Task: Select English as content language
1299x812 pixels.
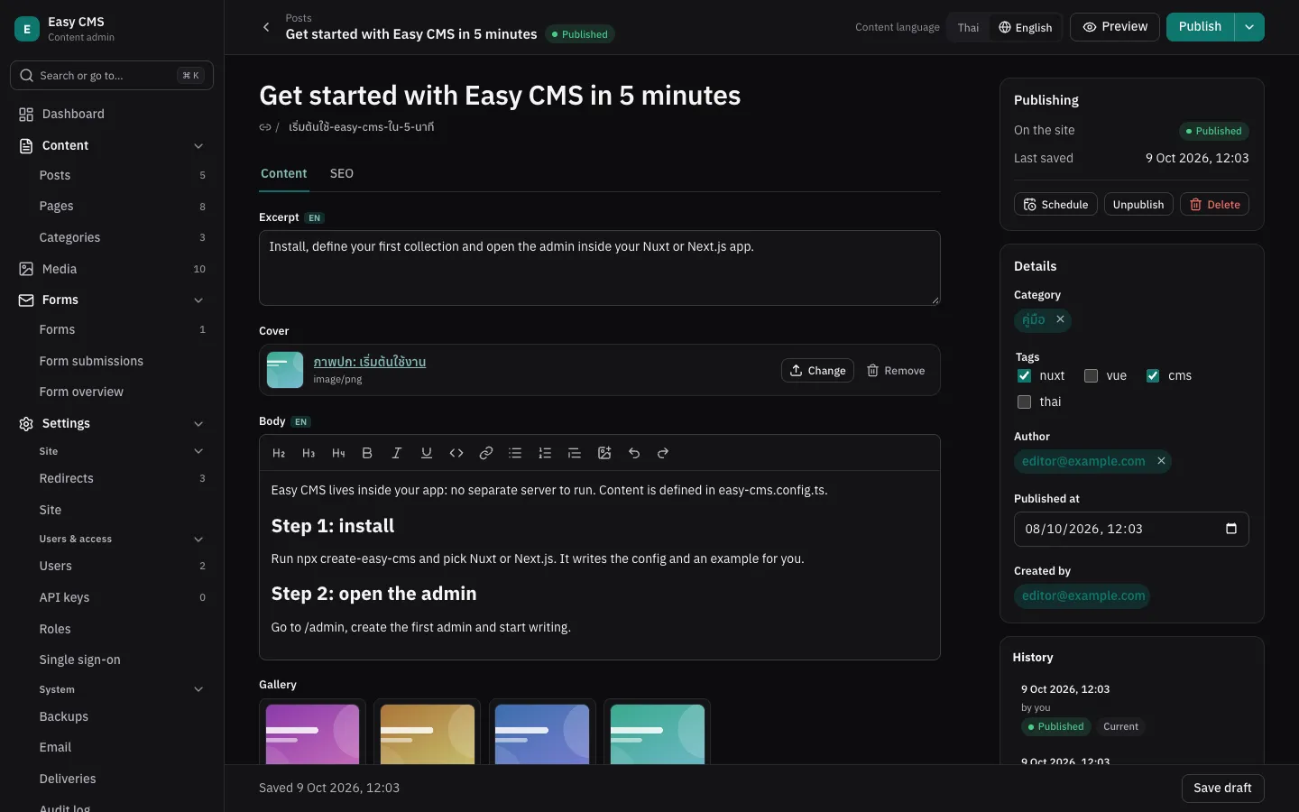Action: [x=1025, y=27]
